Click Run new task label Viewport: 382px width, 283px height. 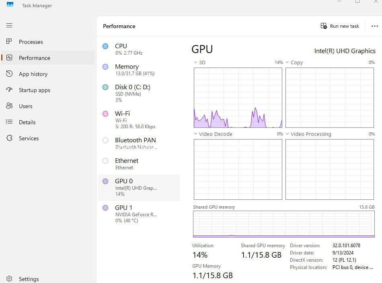coord(344,26)
